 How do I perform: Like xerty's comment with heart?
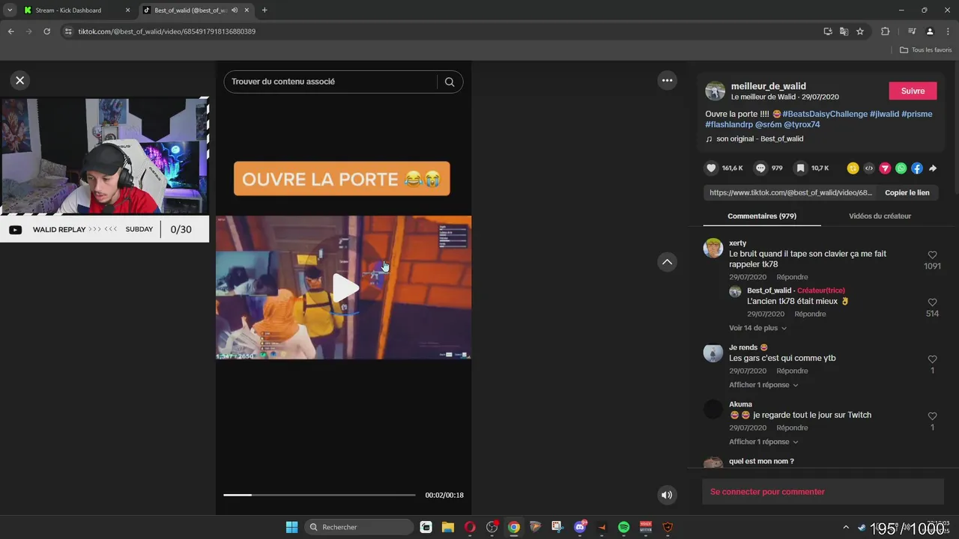pyautogui.click(x=932, y=255)
